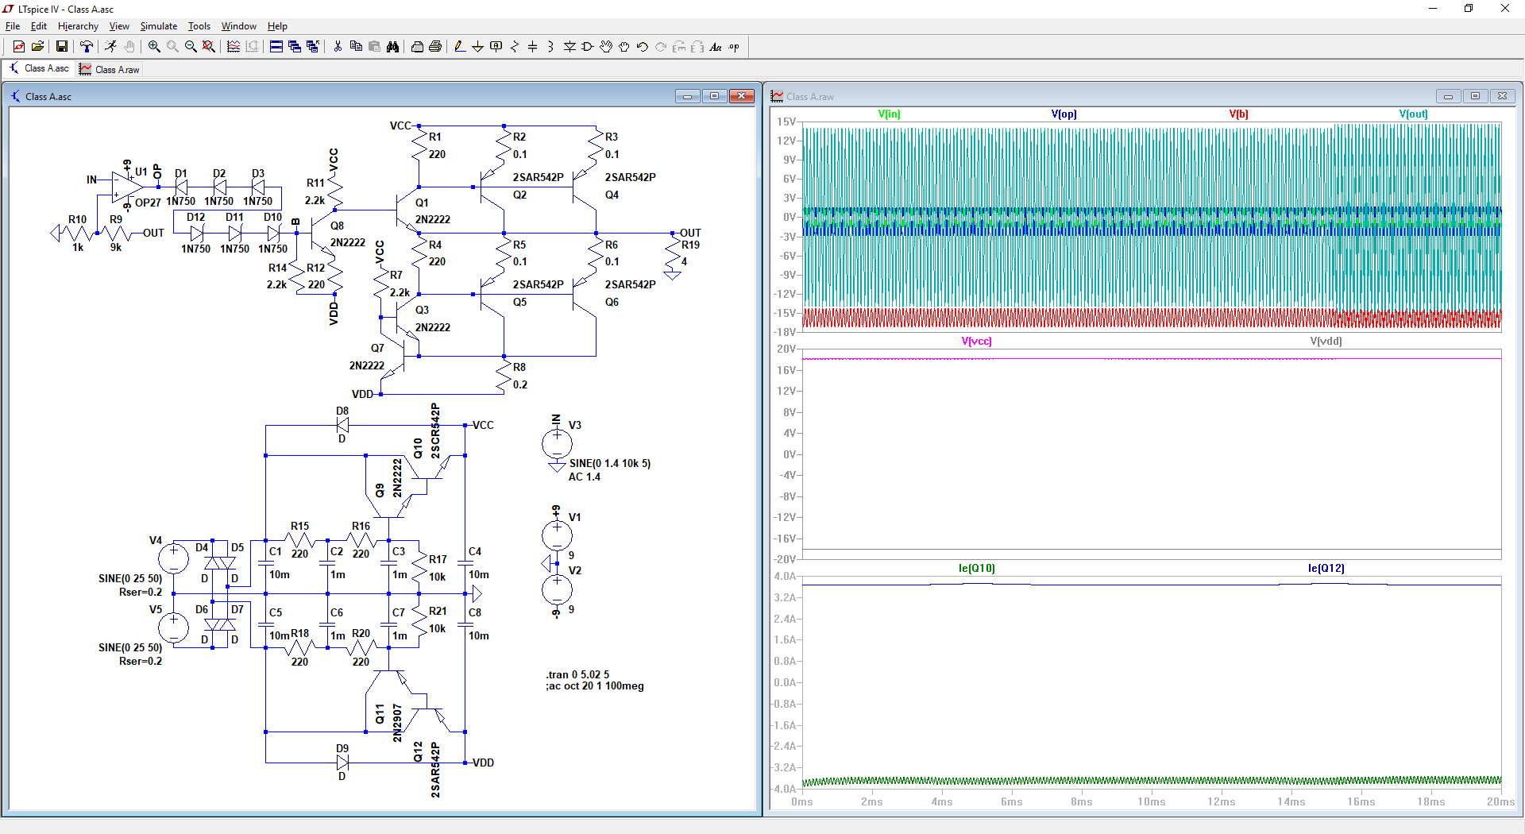Select the Diode component tool
1525x834 pixels.
pos(569,47)
